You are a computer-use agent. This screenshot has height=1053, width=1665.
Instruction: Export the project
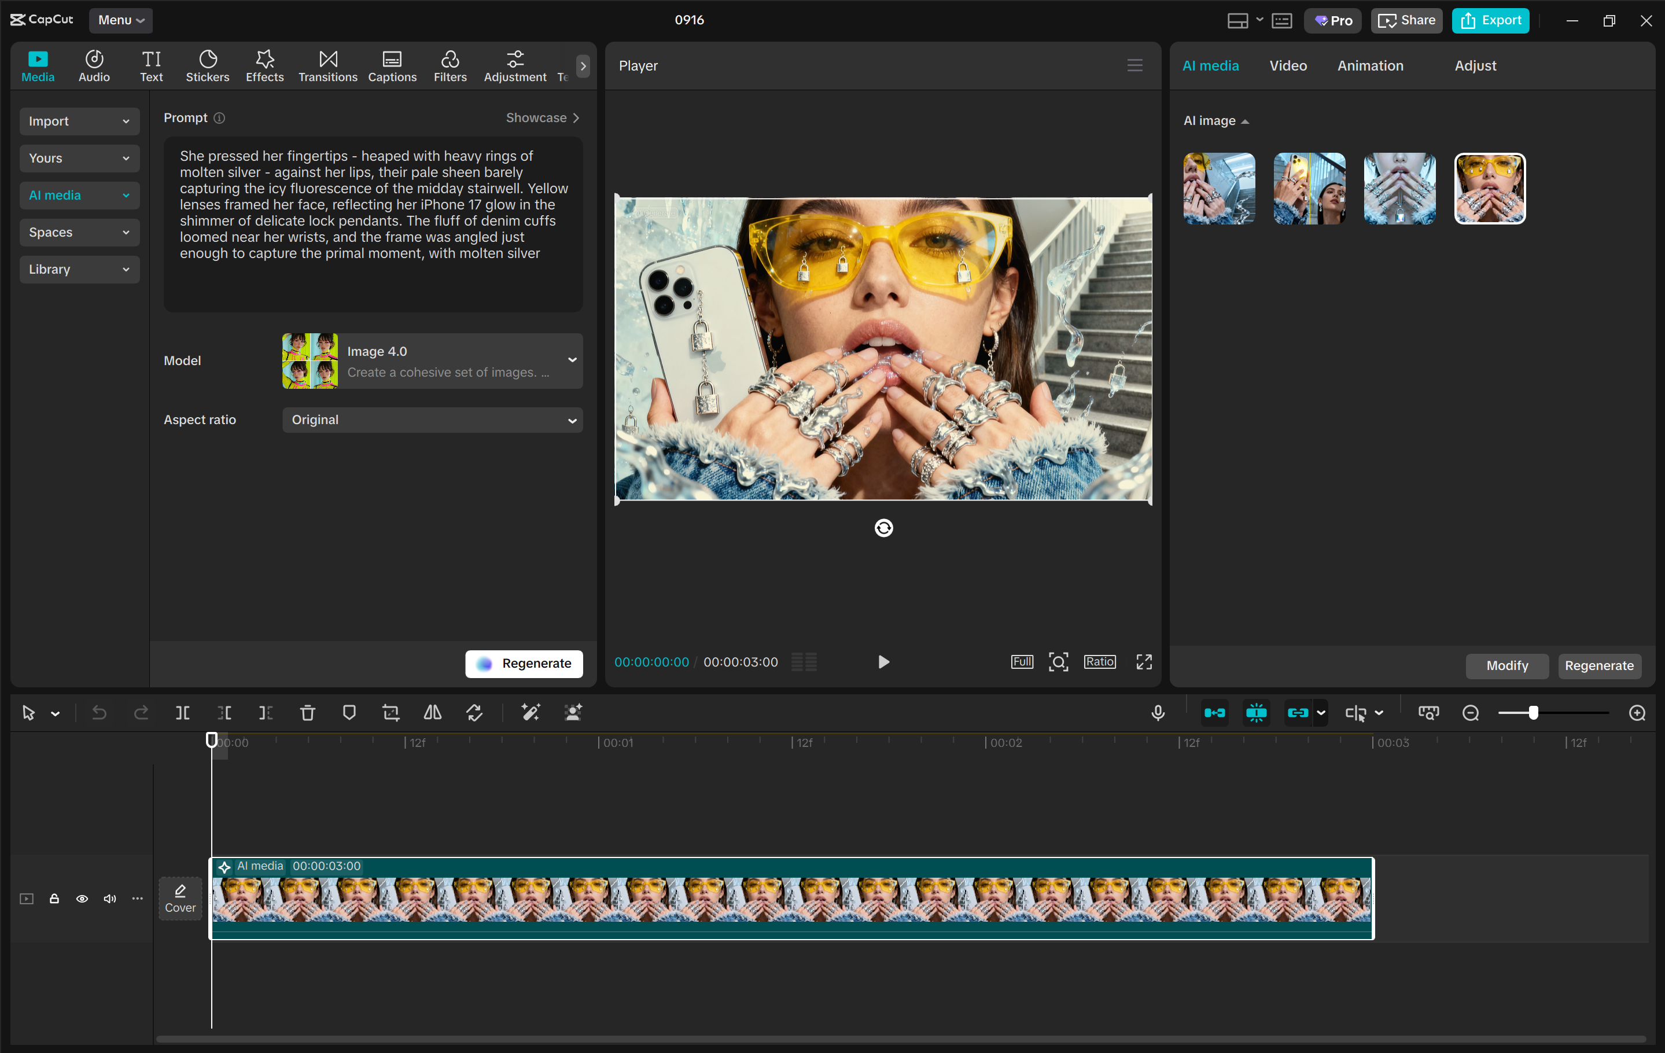click(1491, 20)
